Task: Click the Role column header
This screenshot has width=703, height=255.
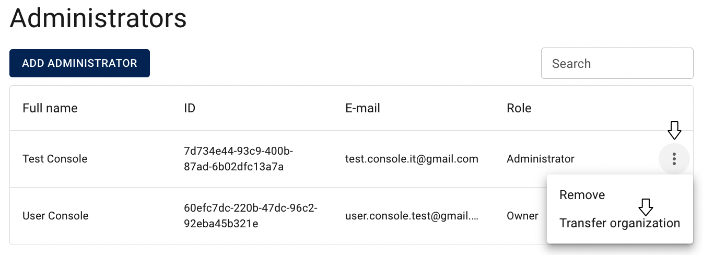Action: click(519, 108)
